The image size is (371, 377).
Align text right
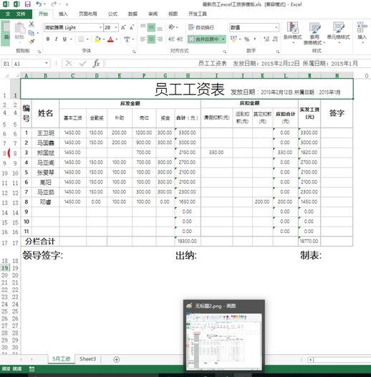pyautogui.click(x=160, y=39)
